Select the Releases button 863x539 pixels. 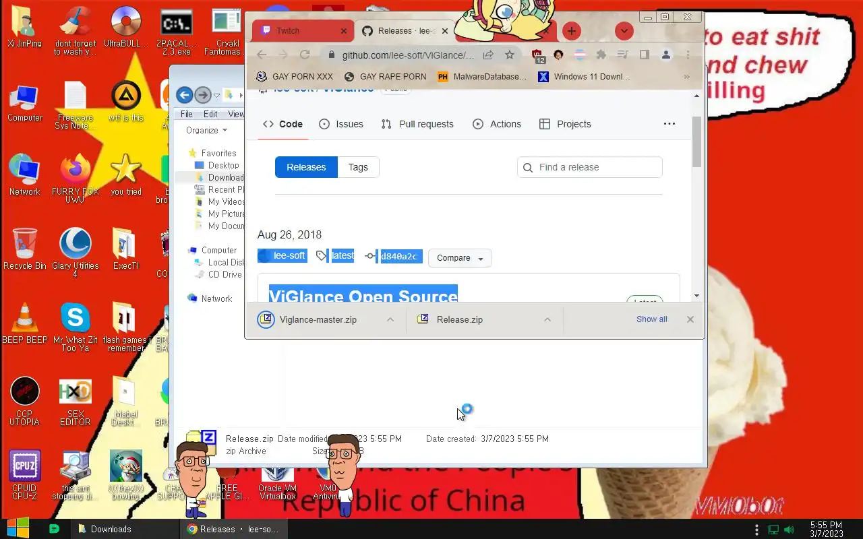(306, 167)
